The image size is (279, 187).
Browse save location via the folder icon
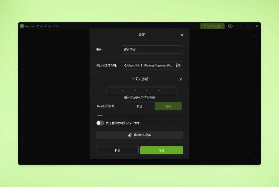tap(178, 65)
